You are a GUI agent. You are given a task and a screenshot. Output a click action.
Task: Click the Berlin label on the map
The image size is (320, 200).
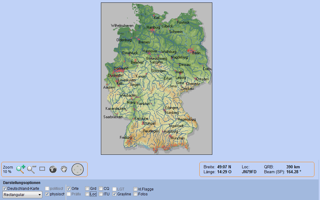(196, 53)
